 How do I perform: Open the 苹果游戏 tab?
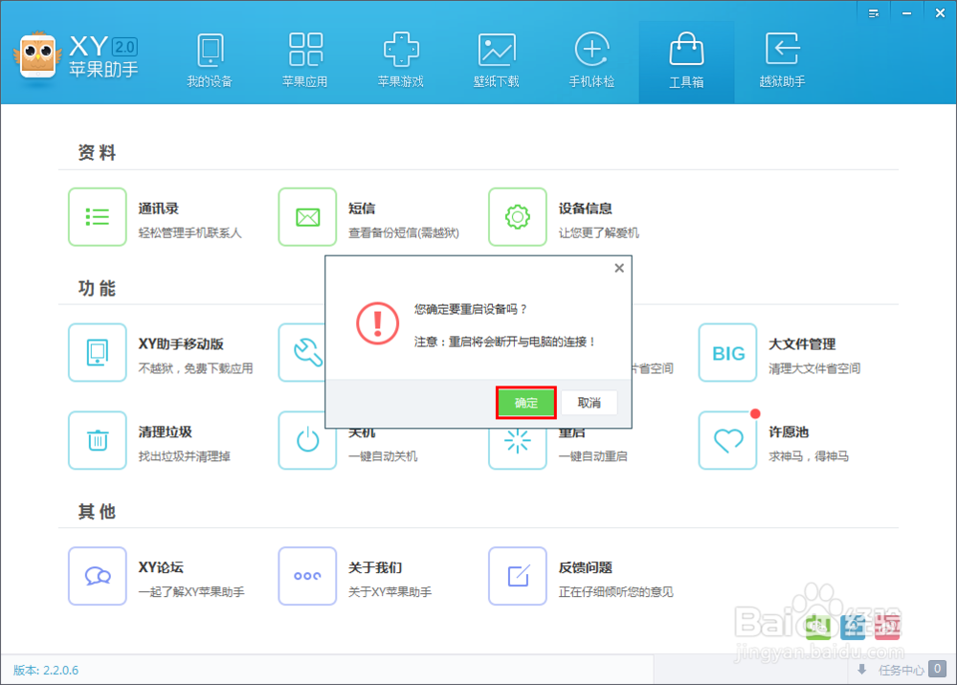point(400,61)
